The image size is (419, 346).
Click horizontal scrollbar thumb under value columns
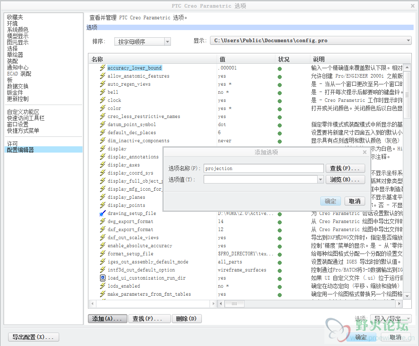234,303
